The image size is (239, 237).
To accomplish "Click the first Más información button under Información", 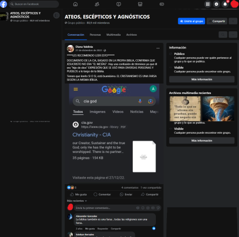I will 202,79.
